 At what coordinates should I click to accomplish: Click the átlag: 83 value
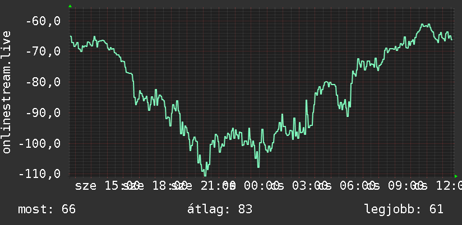tap(220, 209)
